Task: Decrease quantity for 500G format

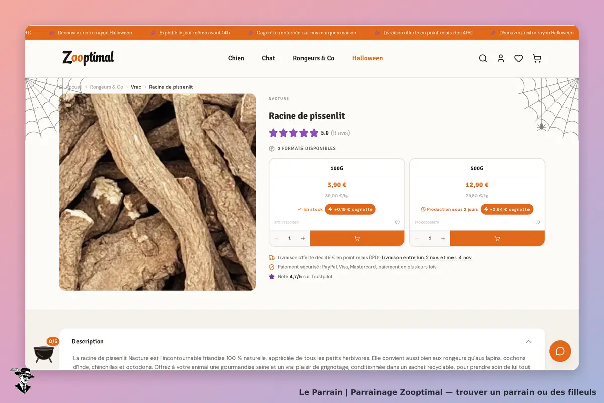Action: tap(417, 238)
